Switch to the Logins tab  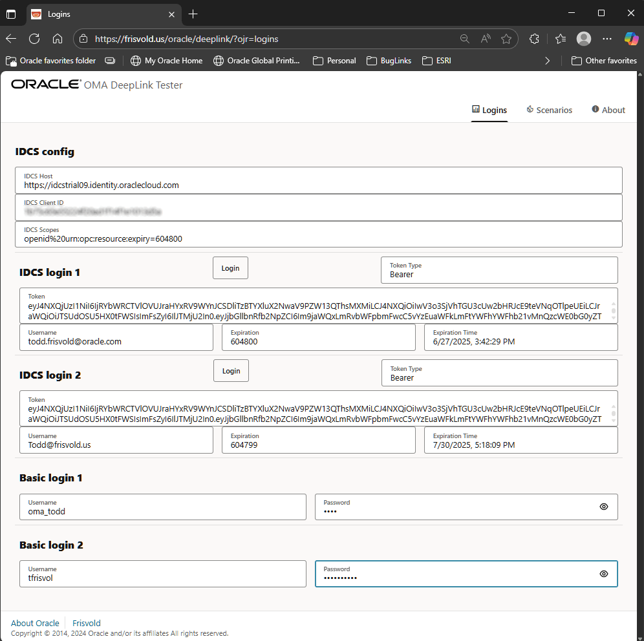(x=489, y=110)
